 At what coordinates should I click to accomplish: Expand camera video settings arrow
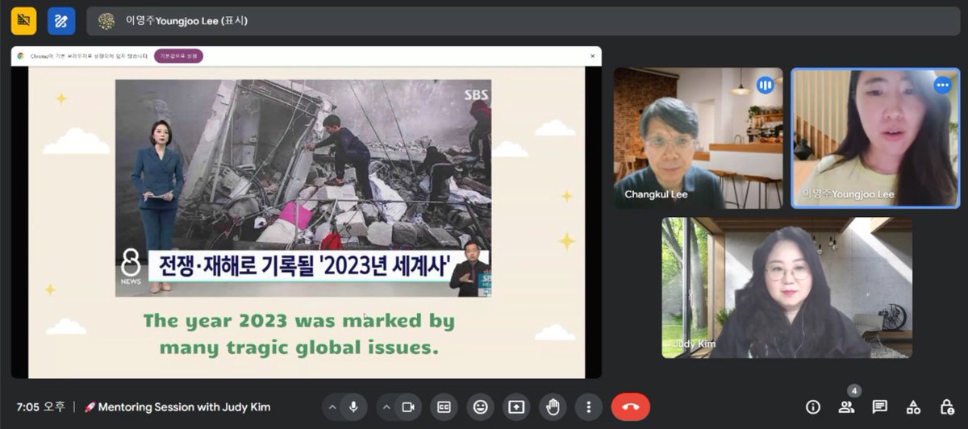tap(386, 407)
